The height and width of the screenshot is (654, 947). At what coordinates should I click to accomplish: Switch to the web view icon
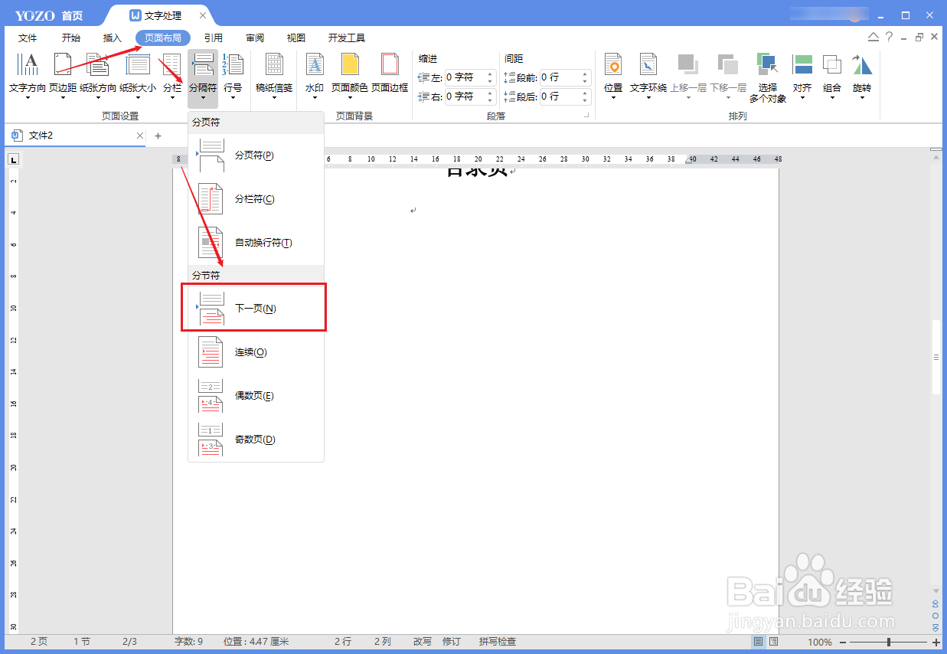tap(773, 642)
